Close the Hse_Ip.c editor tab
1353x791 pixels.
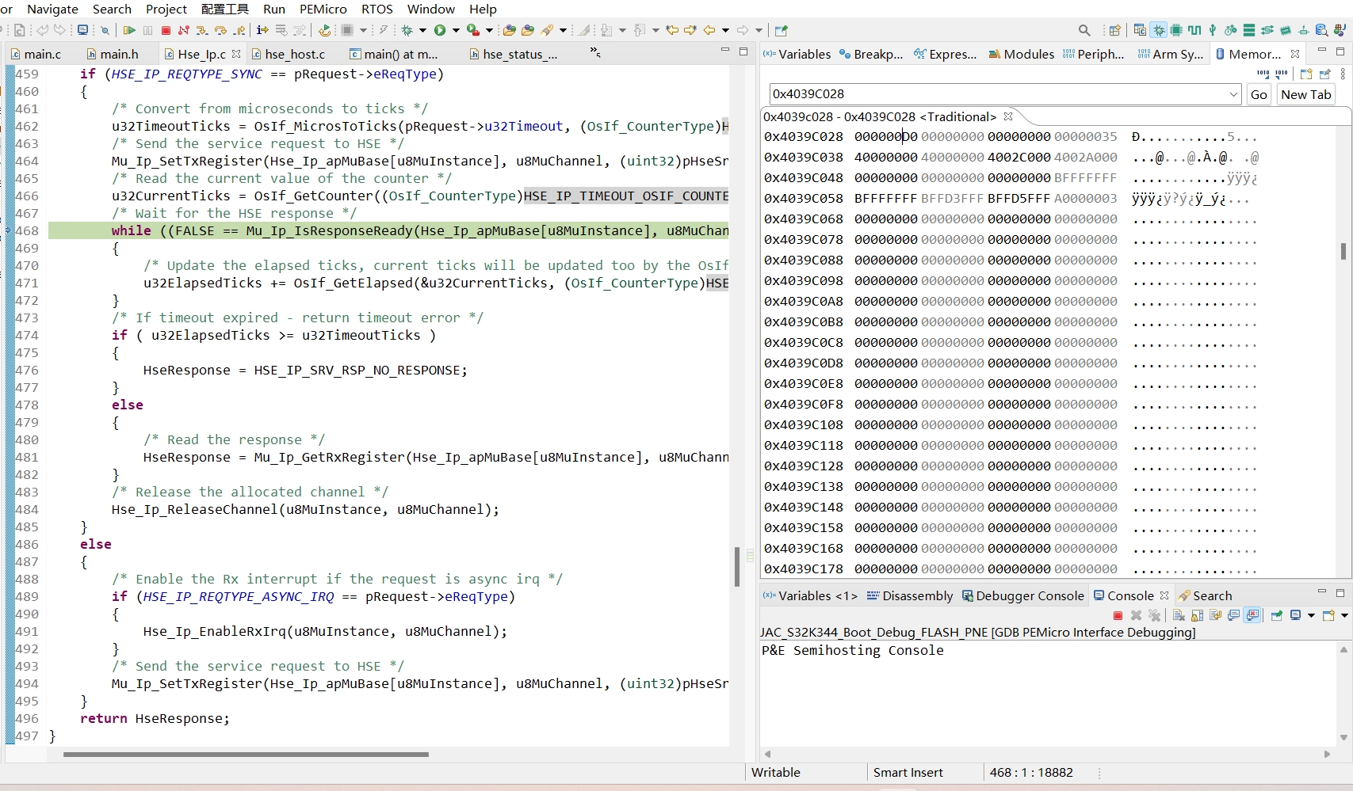(236, 54)
